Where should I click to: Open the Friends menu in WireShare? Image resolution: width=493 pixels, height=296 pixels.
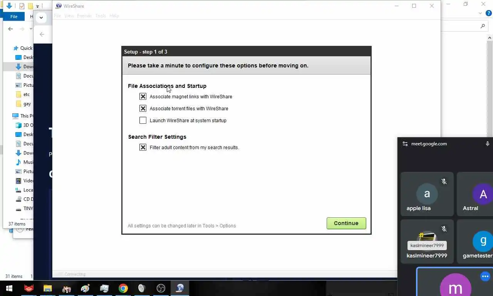(x=84, y=16)
